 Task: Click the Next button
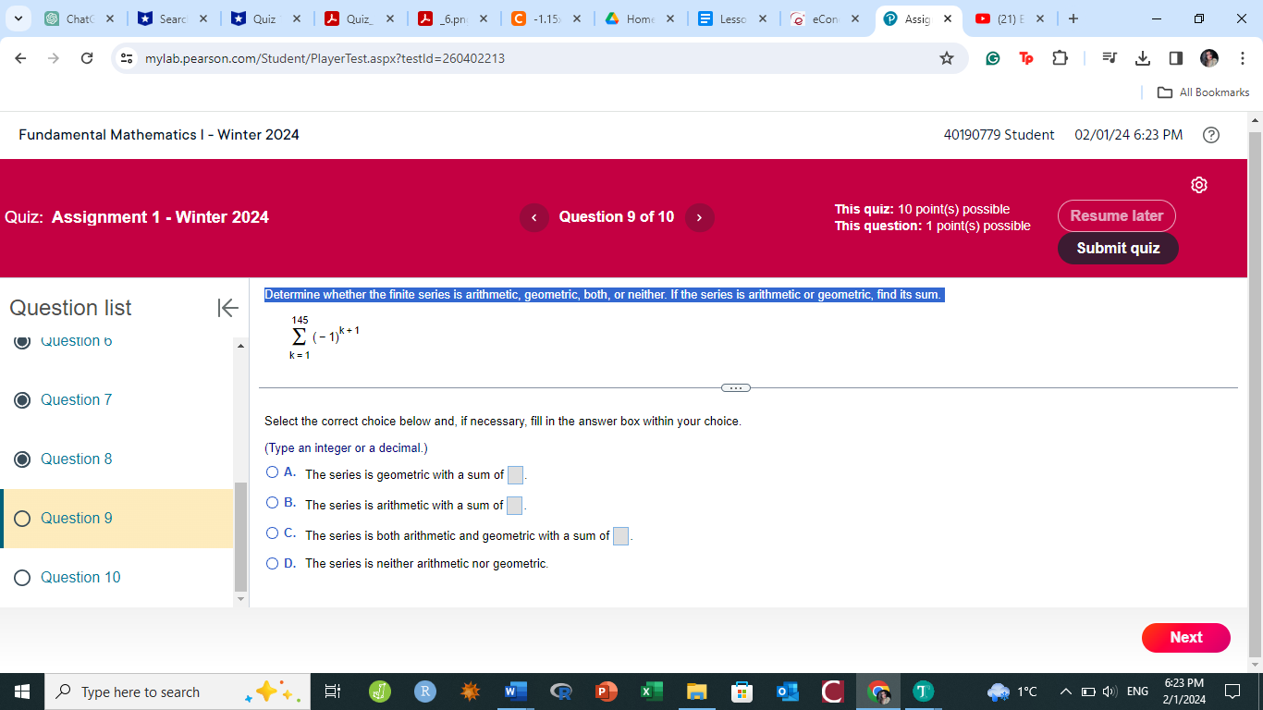coord(1186,638)
